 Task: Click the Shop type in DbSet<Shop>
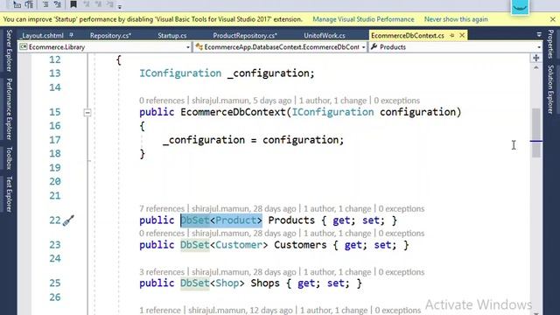coord(227,283)
